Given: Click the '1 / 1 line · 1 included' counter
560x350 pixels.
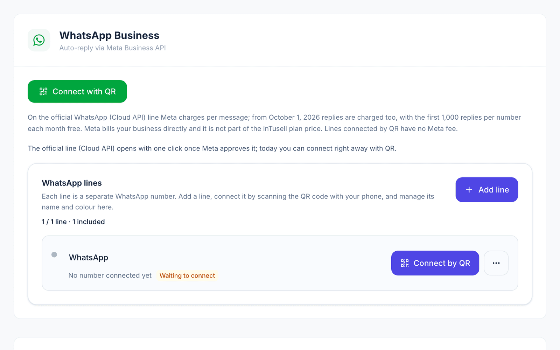Looking at the screenshot, I should point(73,222).
